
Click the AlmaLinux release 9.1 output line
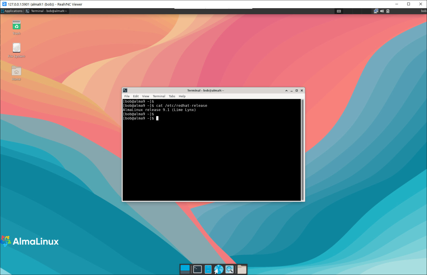[x=159, y=110]
